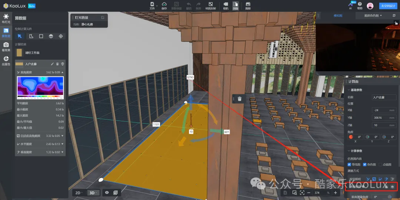The width and height of the screenshot is (400, 200).
Task: Open the 文件 file menu
Action: click(x=152, y=6)
